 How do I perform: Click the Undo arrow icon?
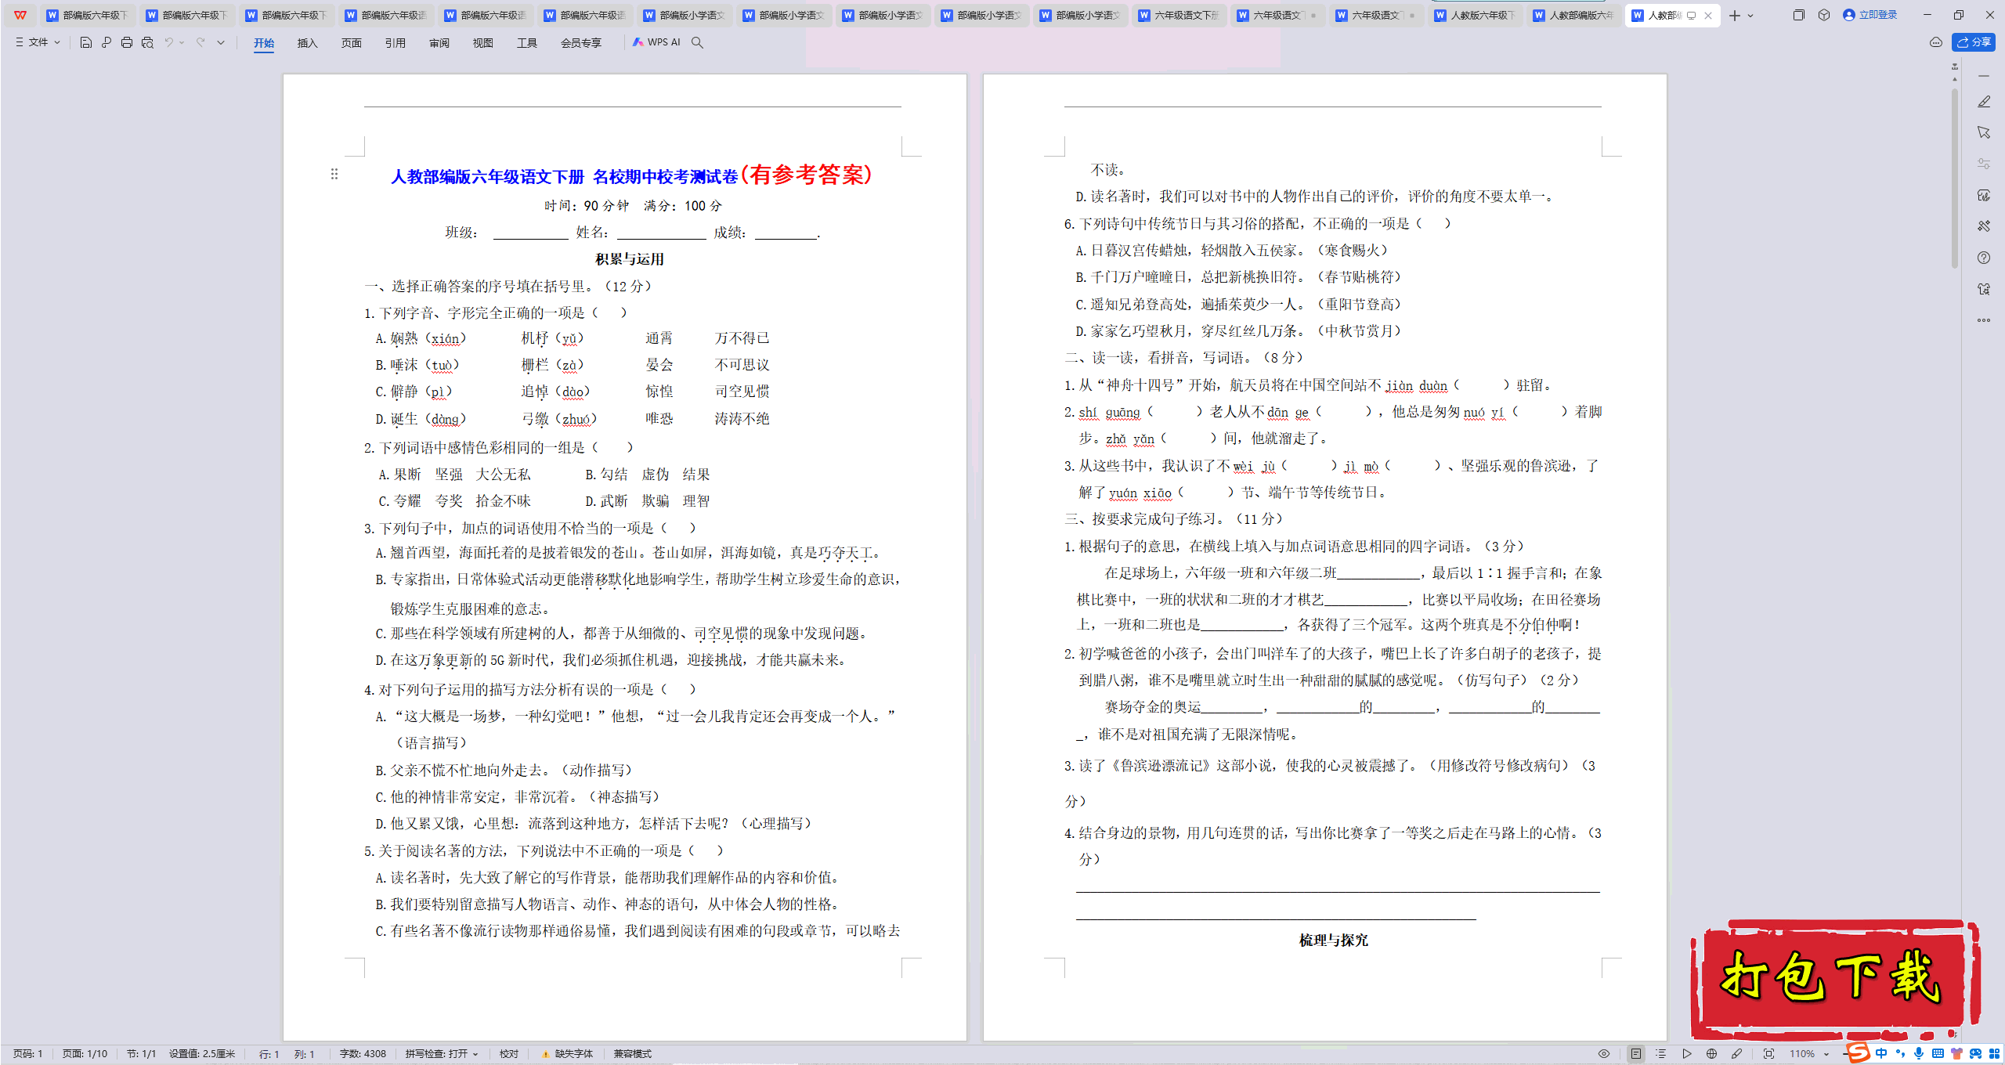[168, 42]
